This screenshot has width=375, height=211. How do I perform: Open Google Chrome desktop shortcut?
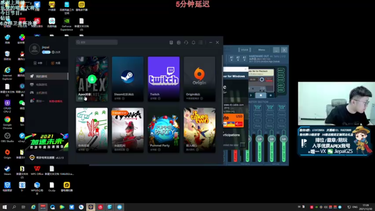pyautogui.click(x=7, y=122)
